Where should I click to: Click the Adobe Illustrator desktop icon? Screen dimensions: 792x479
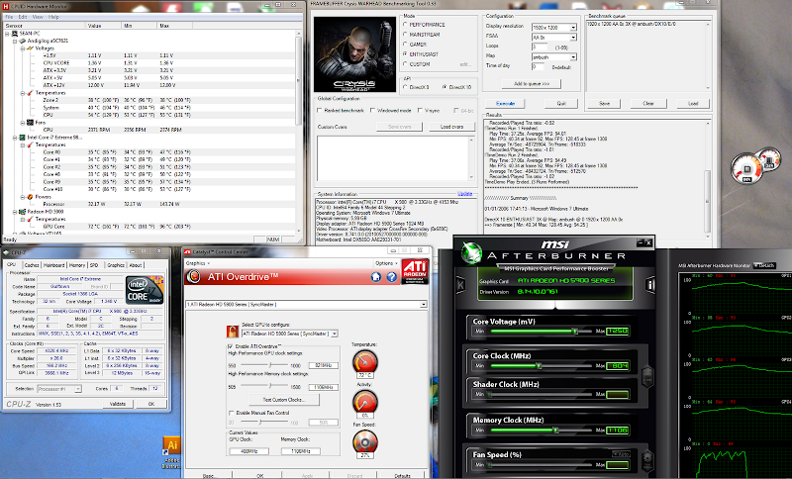(171, 448)
